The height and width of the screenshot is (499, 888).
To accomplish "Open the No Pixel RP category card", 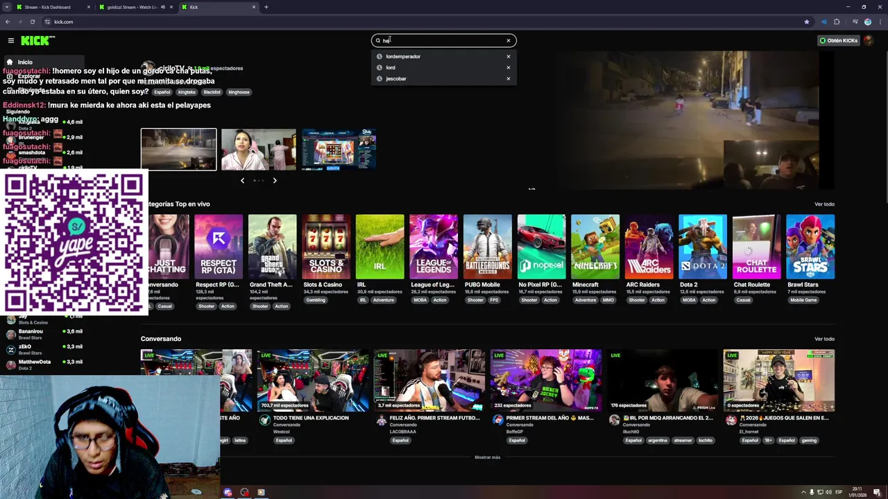I will tap(541, 247).
